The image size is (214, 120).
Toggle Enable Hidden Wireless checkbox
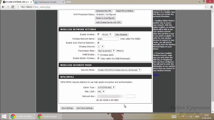tap(98, 58)
